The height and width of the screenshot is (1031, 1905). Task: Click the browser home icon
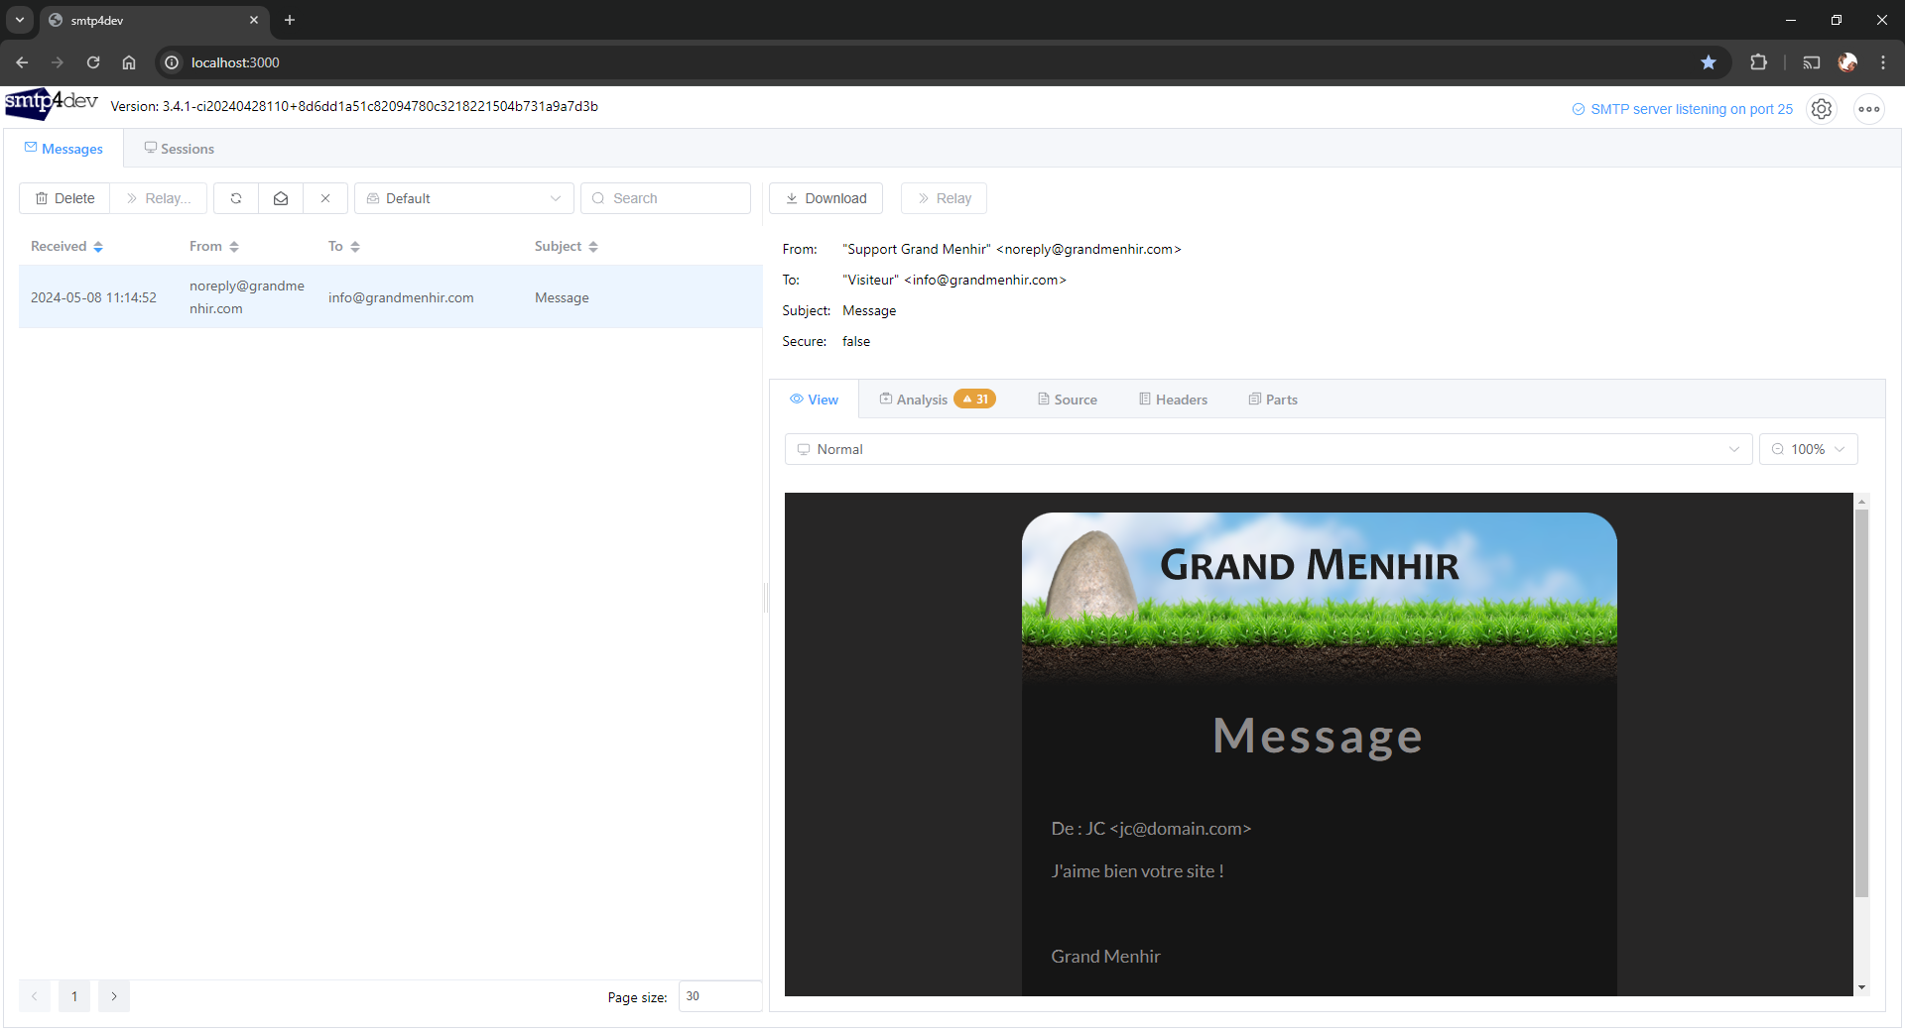[x=129, y=62]
